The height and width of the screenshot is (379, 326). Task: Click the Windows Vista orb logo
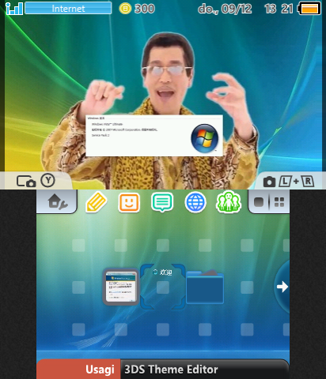(205, 138)
